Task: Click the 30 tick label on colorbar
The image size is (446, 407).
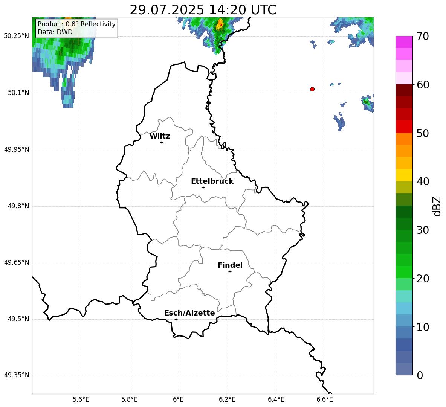Action: tap(422, 230)
